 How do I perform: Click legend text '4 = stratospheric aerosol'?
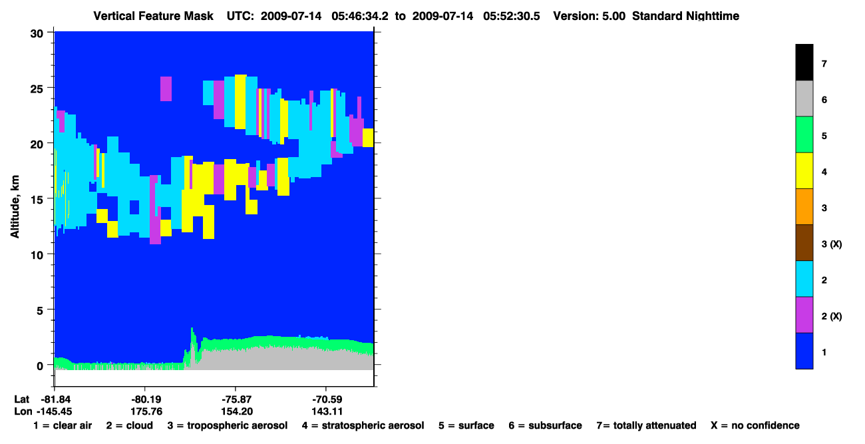click(x=363, y=425)
